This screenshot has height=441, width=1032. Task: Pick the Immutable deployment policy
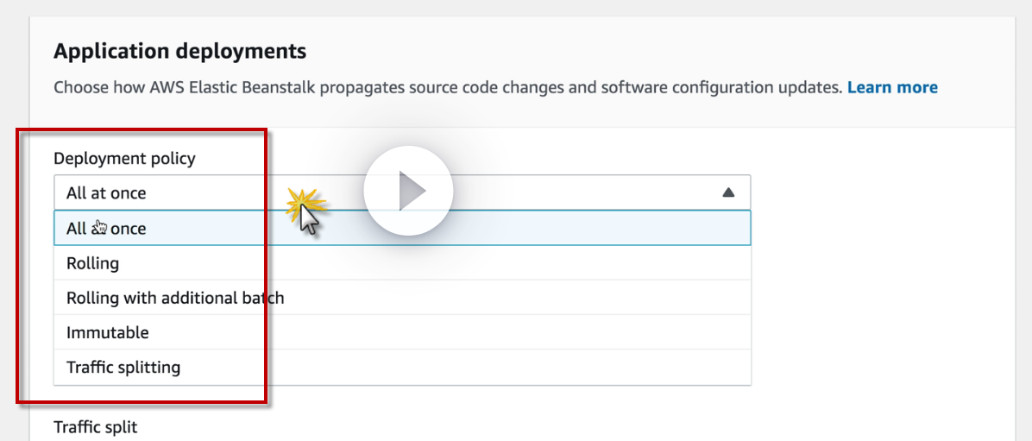(108, 332)
